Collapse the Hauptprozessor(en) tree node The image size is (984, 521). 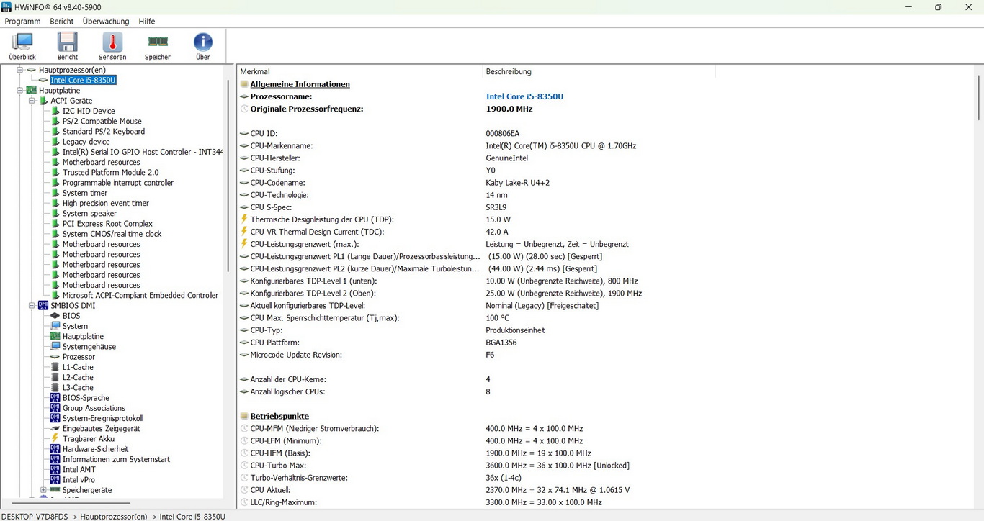coord(20,71)
